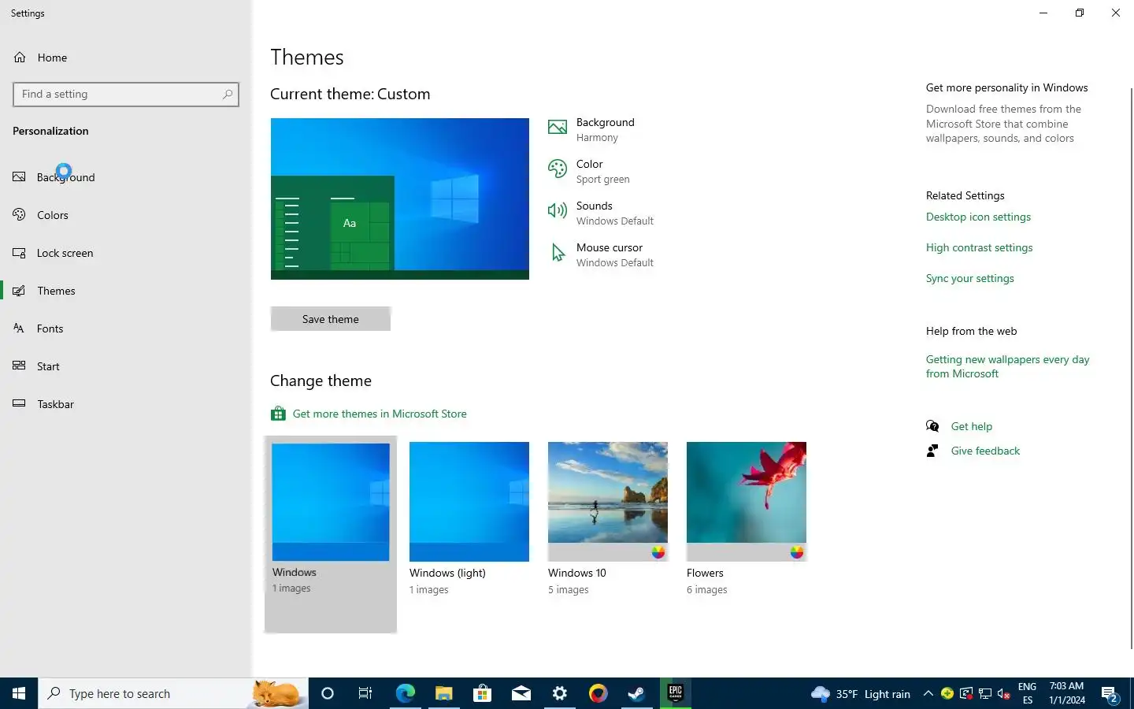Open Steam from the taskbar
1134x709 pixels.
point(636,693)
